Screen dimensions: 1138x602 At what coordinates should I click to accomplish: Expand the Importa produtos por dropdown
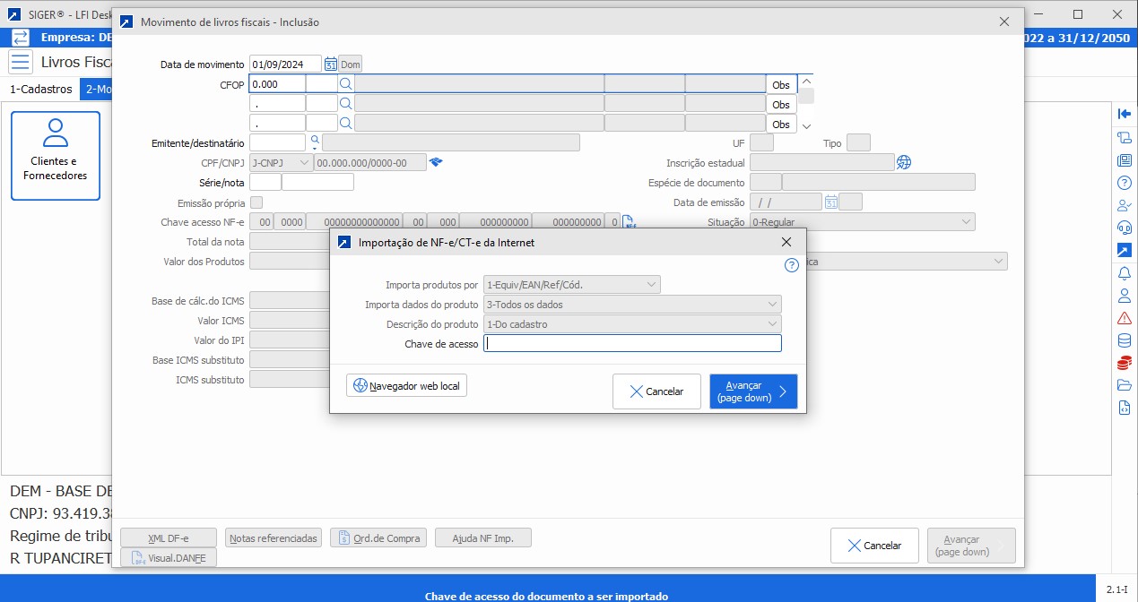(x=571, y=285)
